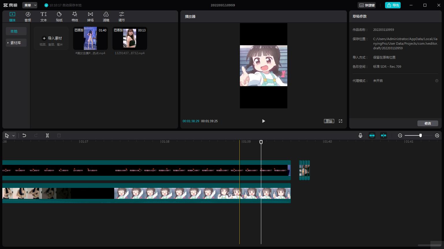
Task: Open the 菜单 dropdown menu
Action: 30,5
